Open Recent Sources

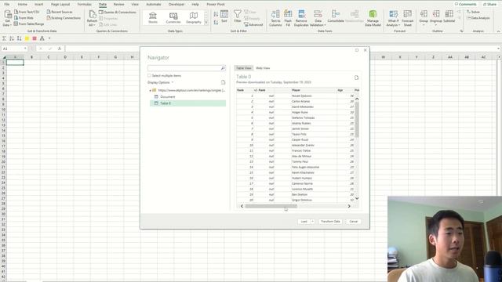[x=60, y=12]
